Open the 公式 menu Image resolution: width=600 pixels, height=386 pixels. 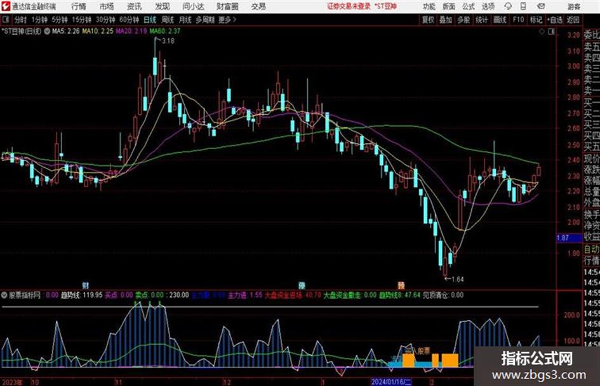(x=469, y=6)
